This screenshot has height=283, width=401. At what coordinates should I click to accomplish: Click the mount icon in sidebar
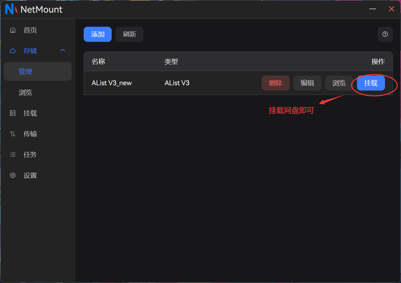tap(13, 113)
